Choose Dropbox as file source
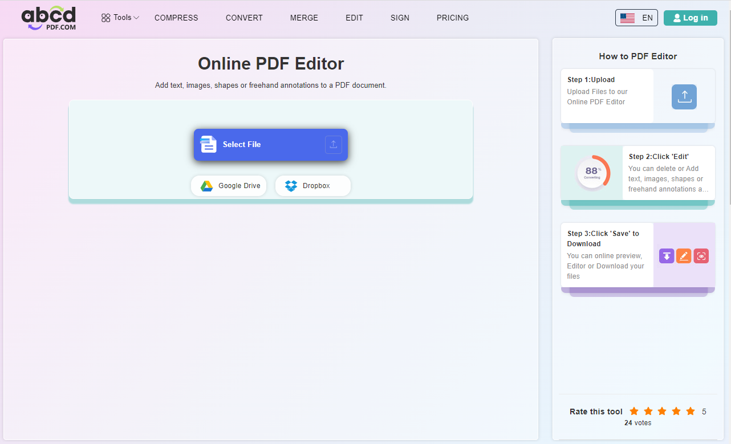 pos(313,186)
